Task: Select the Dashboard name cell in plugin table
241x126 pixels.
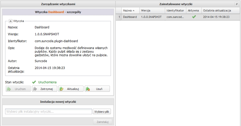Action: pyautogui.click(x=130, y=17)
